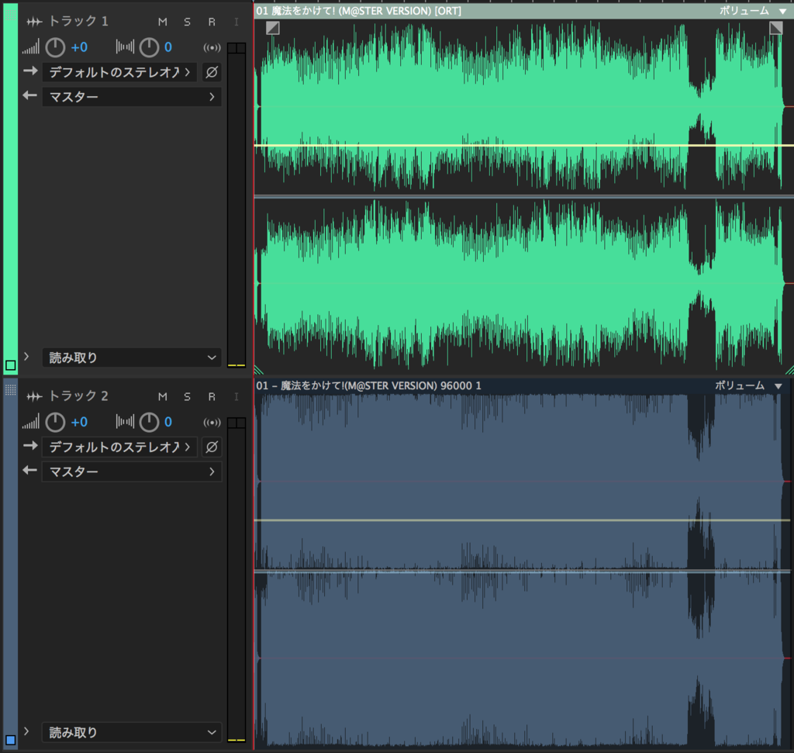
Task: Open Track 1 output マスター dropdown
Action: pos(132,97)
